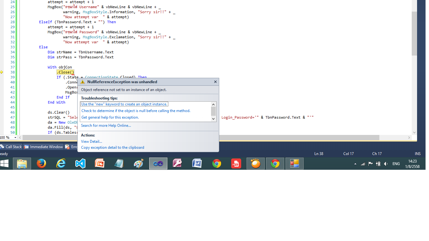Switch to the Error List tab
The height and width of the screenshot is (241, 429).
pos(71,147)
